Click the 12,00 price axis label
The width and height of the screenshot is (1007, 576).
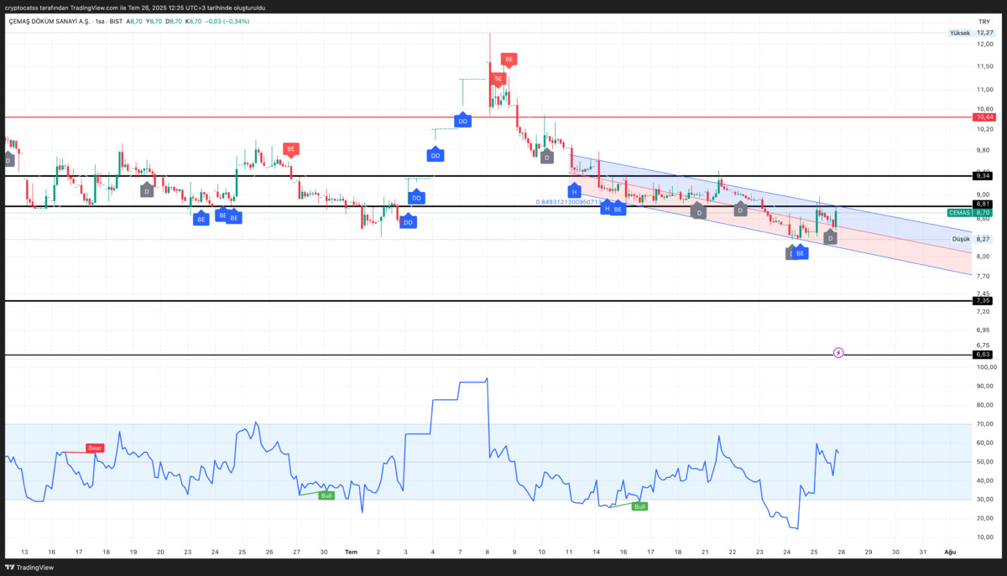985,44
